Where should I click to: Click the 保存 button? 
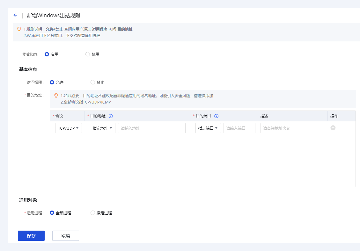tap(31, 236)
